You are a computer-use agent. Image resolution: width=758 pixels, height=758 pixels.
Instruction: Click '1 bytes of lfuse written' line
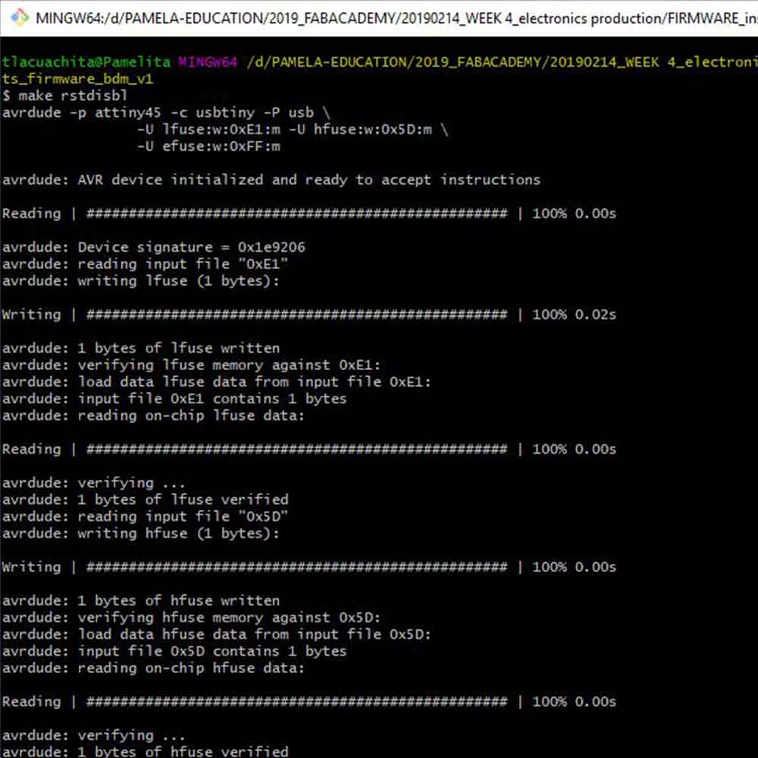click(141, 348)
